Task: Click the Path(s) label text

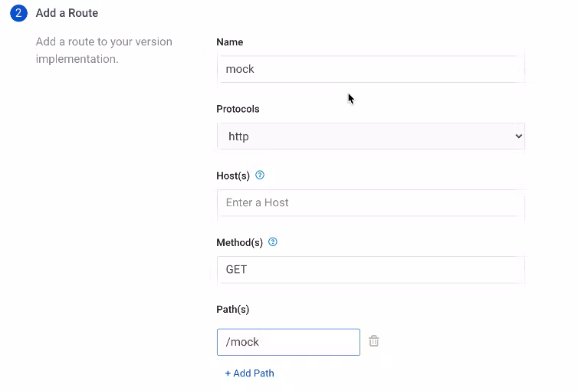Action: point(232,309)
